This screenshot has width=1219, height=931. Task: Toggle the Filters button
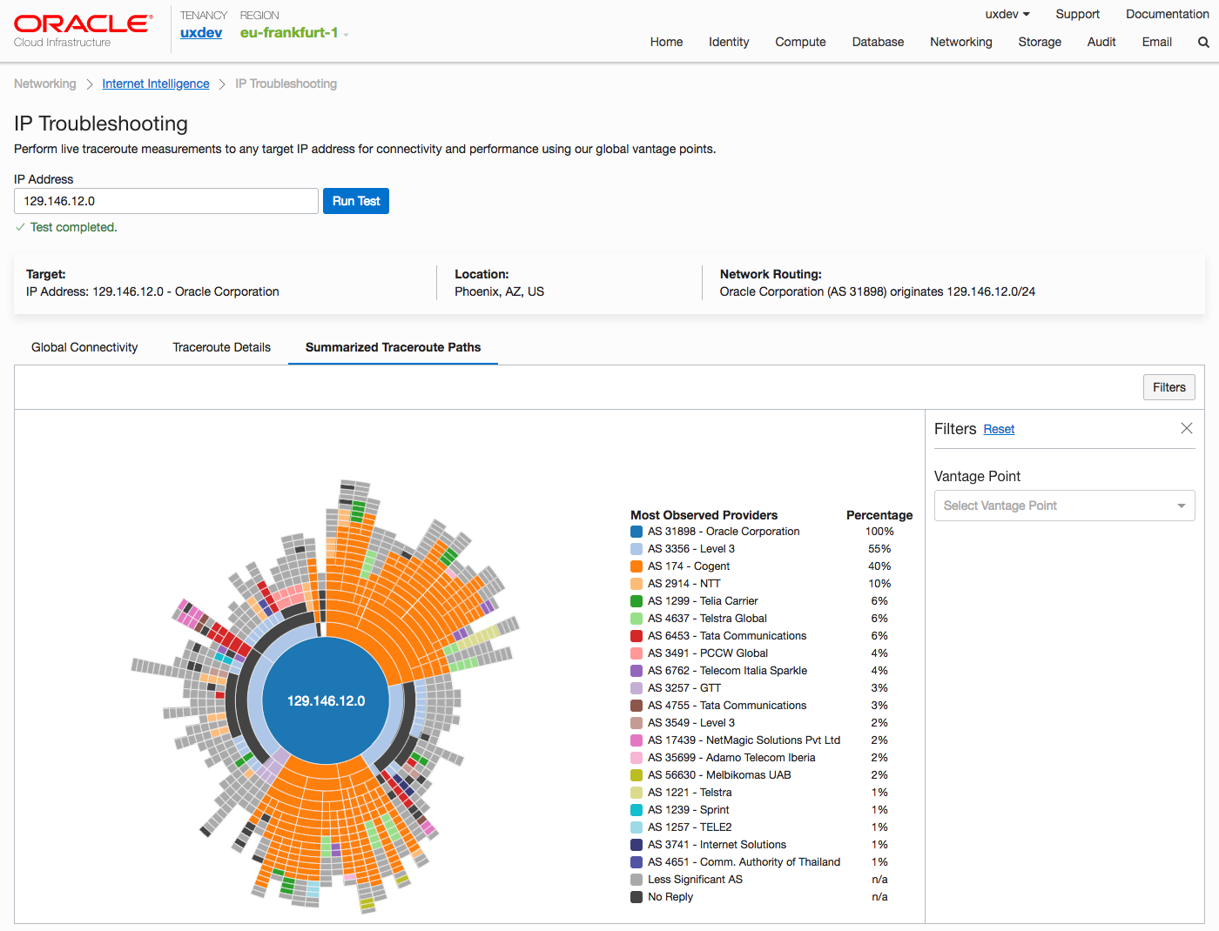(x=1168, y=387)
